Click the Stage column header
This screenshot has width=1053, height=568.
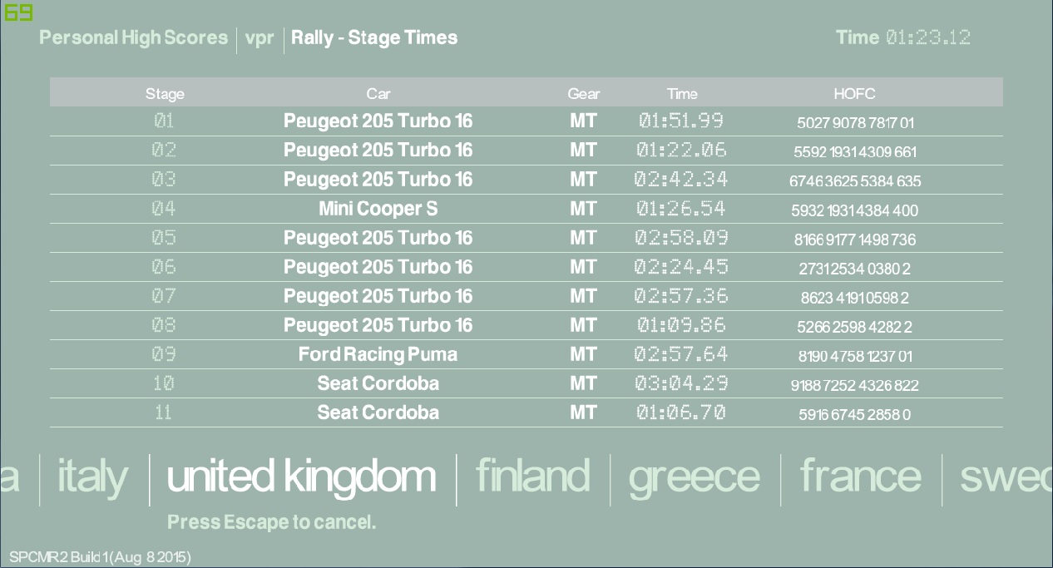(165, 93)
